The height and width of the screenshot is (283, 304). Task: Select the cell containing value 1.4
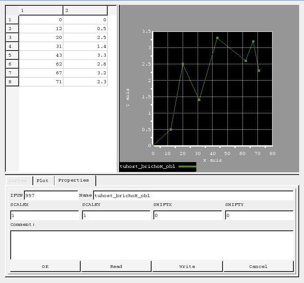coord(85,47)
